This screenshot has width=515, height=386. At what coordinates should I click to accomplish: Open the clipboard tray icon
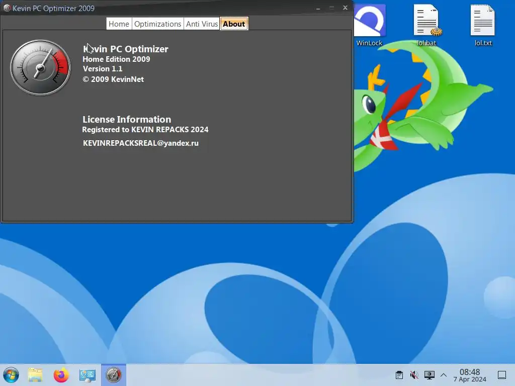[399, 375]
